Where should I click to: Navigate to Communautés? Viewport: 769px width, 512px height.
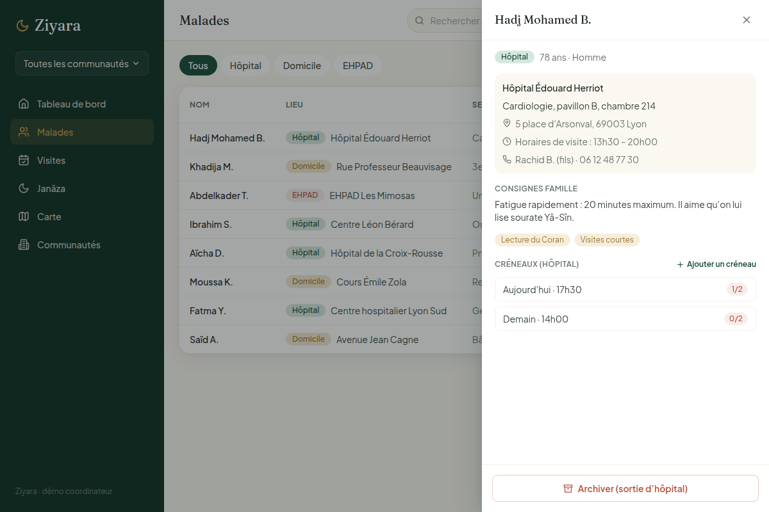click(82, 245)
